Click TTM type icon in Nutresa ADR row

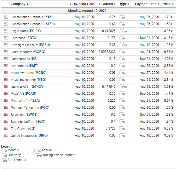pyautogui.click(x=123, y=87)
